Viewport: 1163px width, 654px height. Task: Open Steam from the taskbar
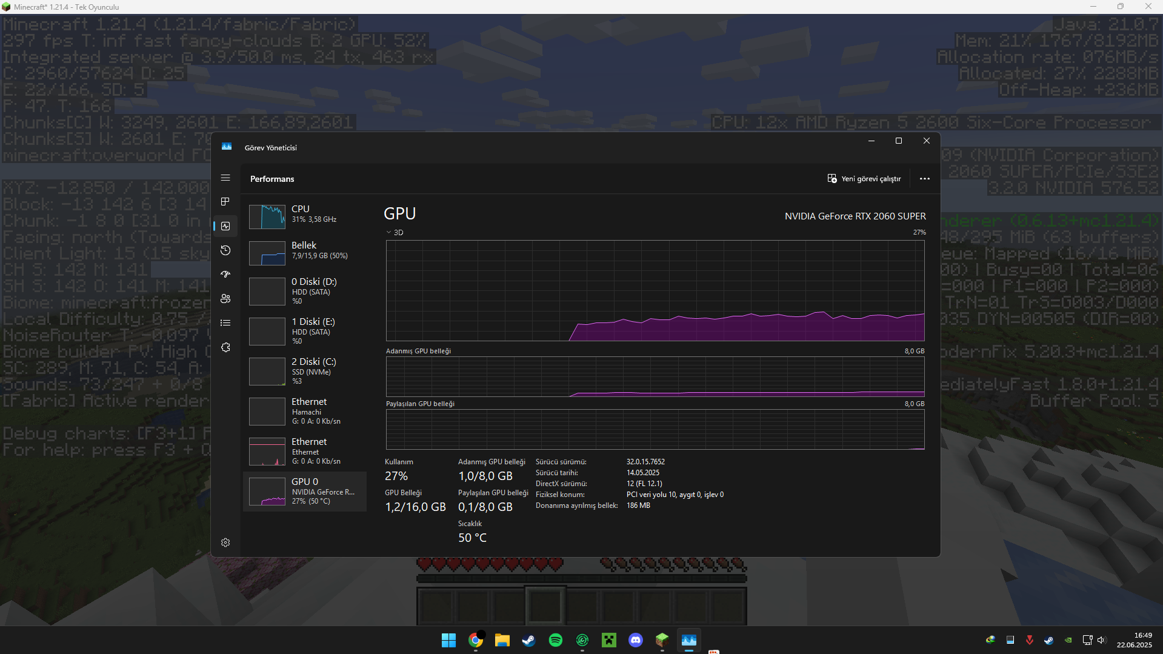tap(528, 640)
